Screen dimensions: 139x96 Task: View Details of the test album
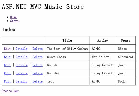22,81
